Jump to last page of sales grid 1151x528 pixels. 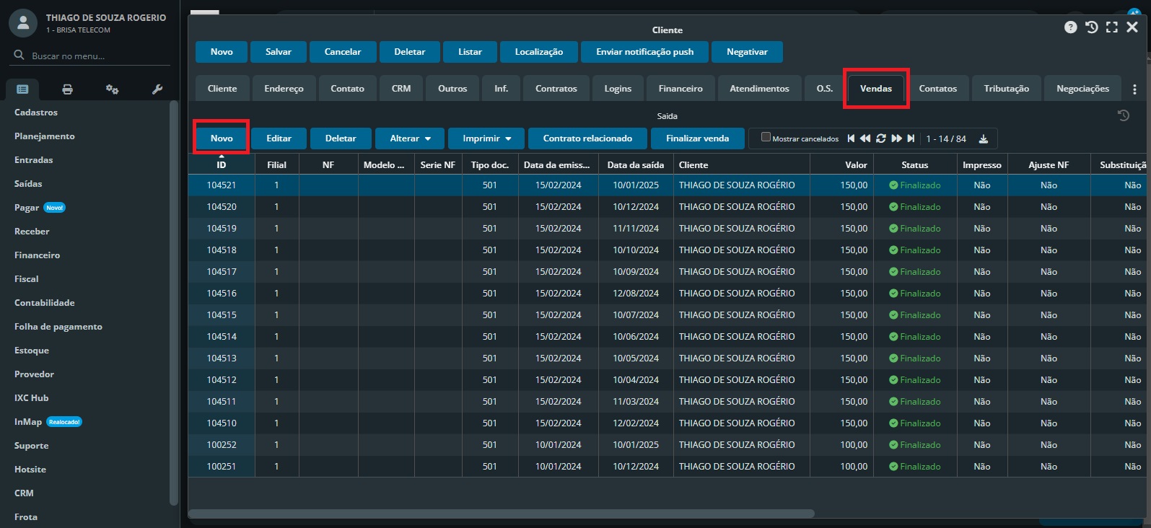(911, 138)
